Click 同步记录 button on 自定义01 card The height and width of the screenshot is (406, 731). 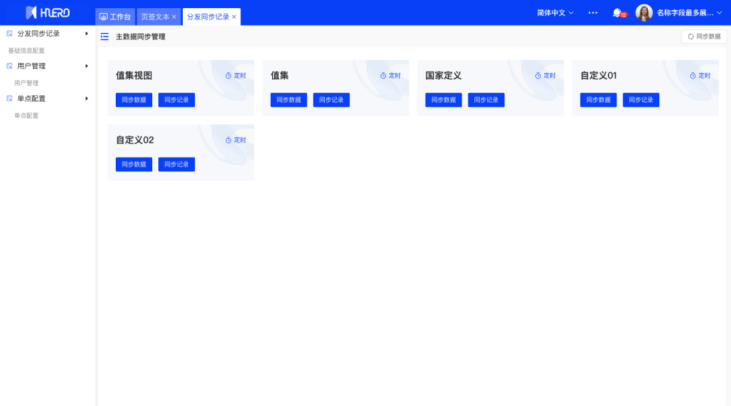640,100
